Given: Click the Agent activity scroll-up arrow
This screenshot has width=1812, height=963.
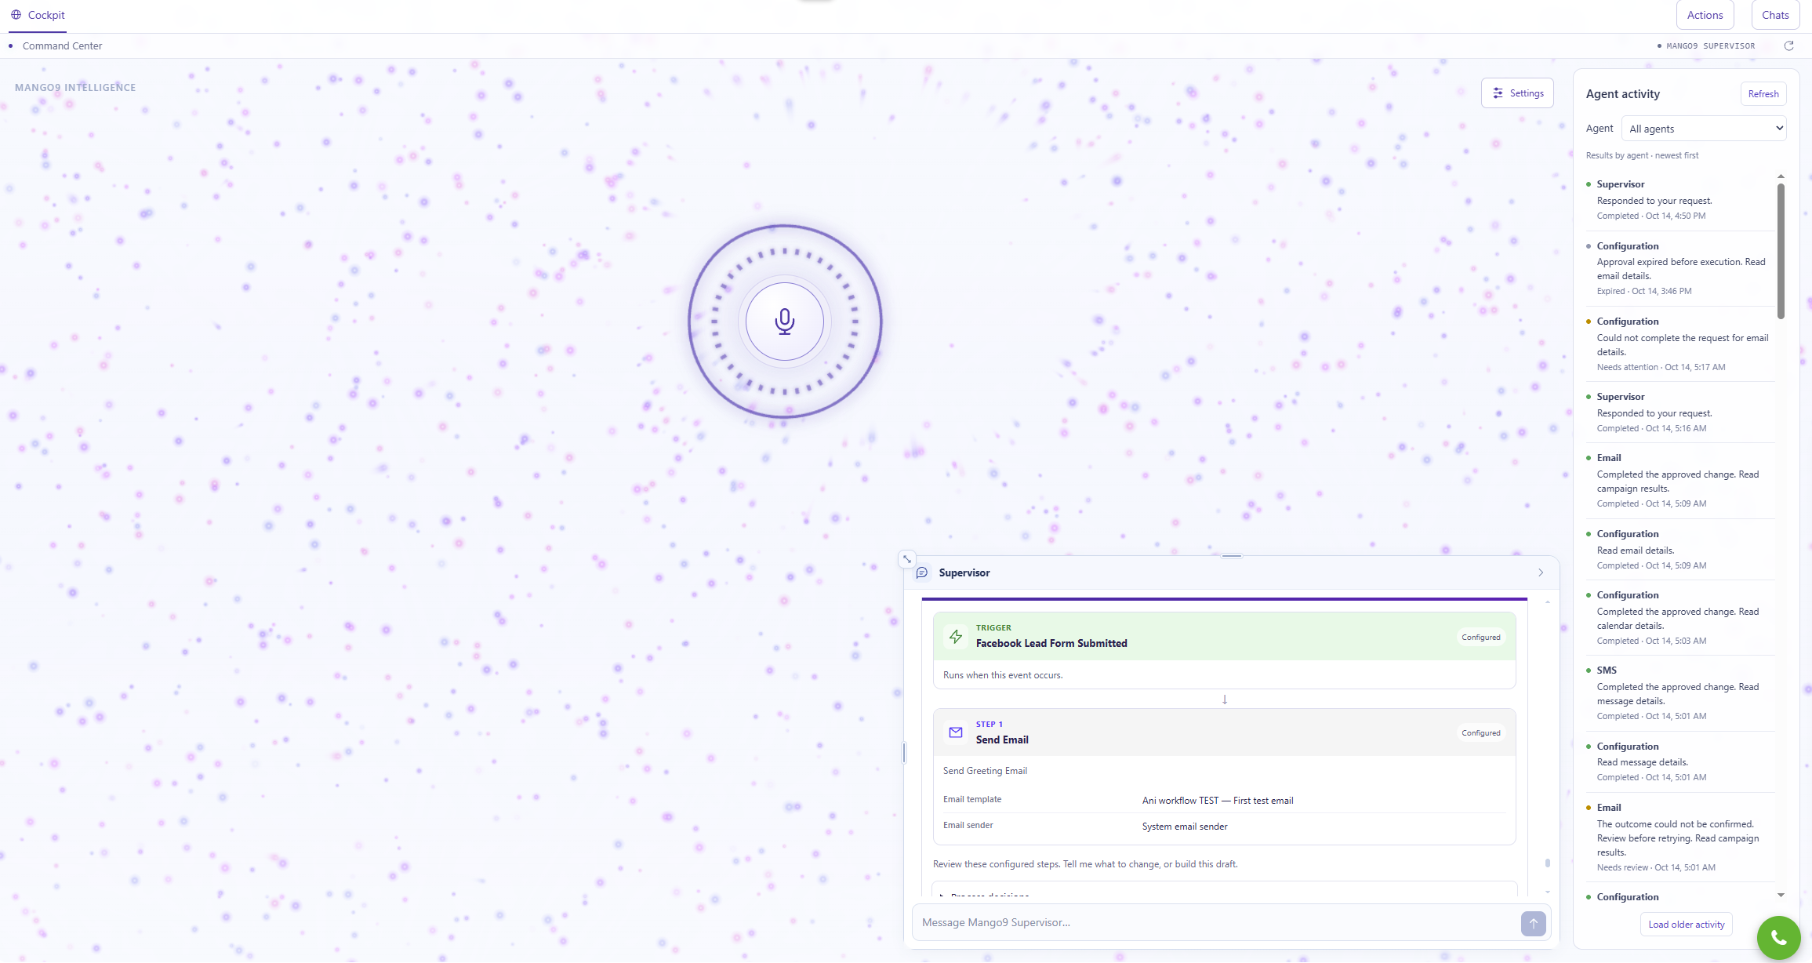Looking at the screenshot, I should coord(1781,176).
